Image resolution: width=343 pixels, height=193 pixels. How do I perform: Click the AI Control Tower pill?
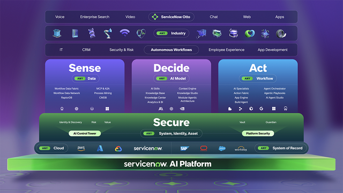[85, 133]
